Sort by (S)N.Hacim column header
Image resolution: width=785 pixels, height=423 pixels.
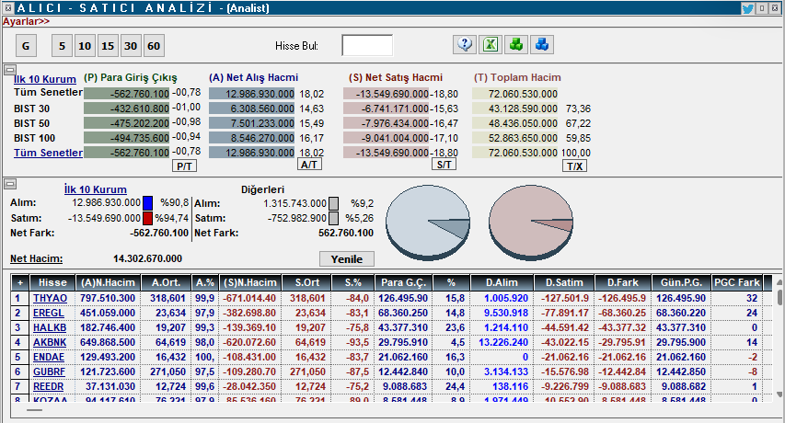pyautogui.click(x=249, y=282)
